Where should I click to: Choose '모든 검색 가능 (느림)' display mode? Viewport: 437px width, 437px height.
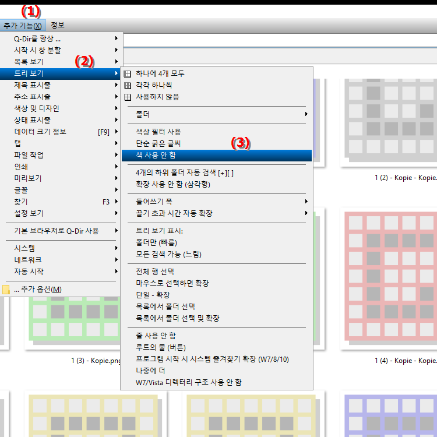click(x=217, y=254)
